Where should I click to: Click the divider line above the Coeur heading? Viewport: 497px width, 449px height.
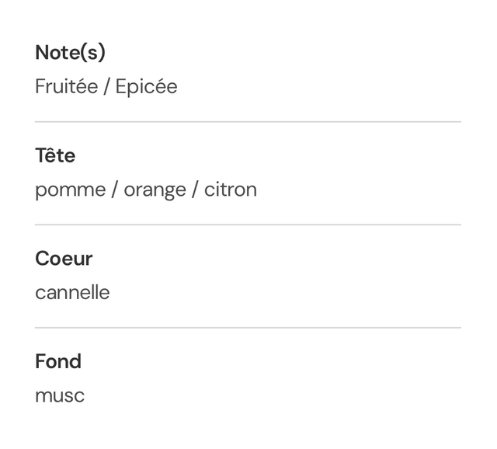[x=248, y=224]
